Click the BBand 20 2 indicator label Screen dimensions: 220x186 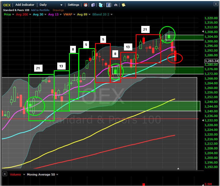[101, 14]
